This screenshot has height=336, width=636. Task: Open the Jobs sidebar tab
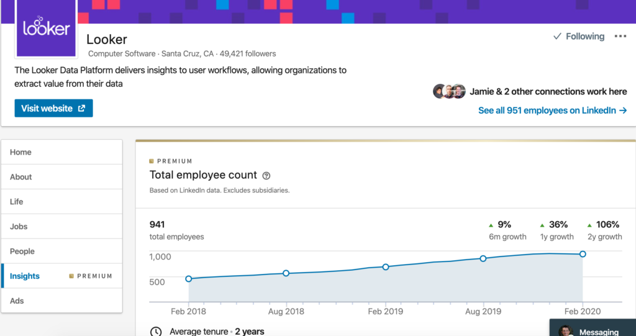[x=61, y=227]
